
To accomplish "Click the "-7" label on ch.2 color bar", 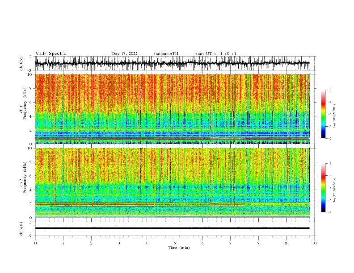I will [x=329, y=212].
